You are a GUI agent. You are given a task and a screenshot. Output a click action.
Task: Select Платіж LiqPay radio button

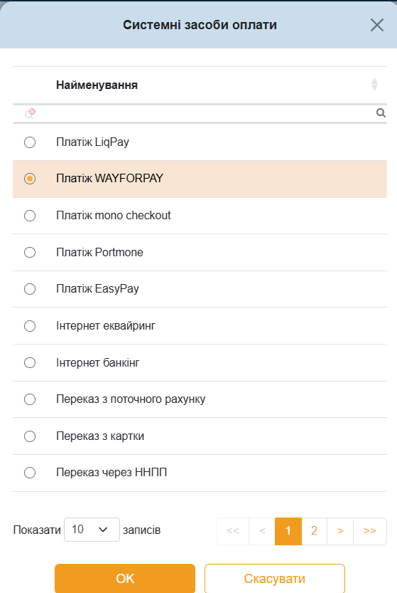[30, 142]
